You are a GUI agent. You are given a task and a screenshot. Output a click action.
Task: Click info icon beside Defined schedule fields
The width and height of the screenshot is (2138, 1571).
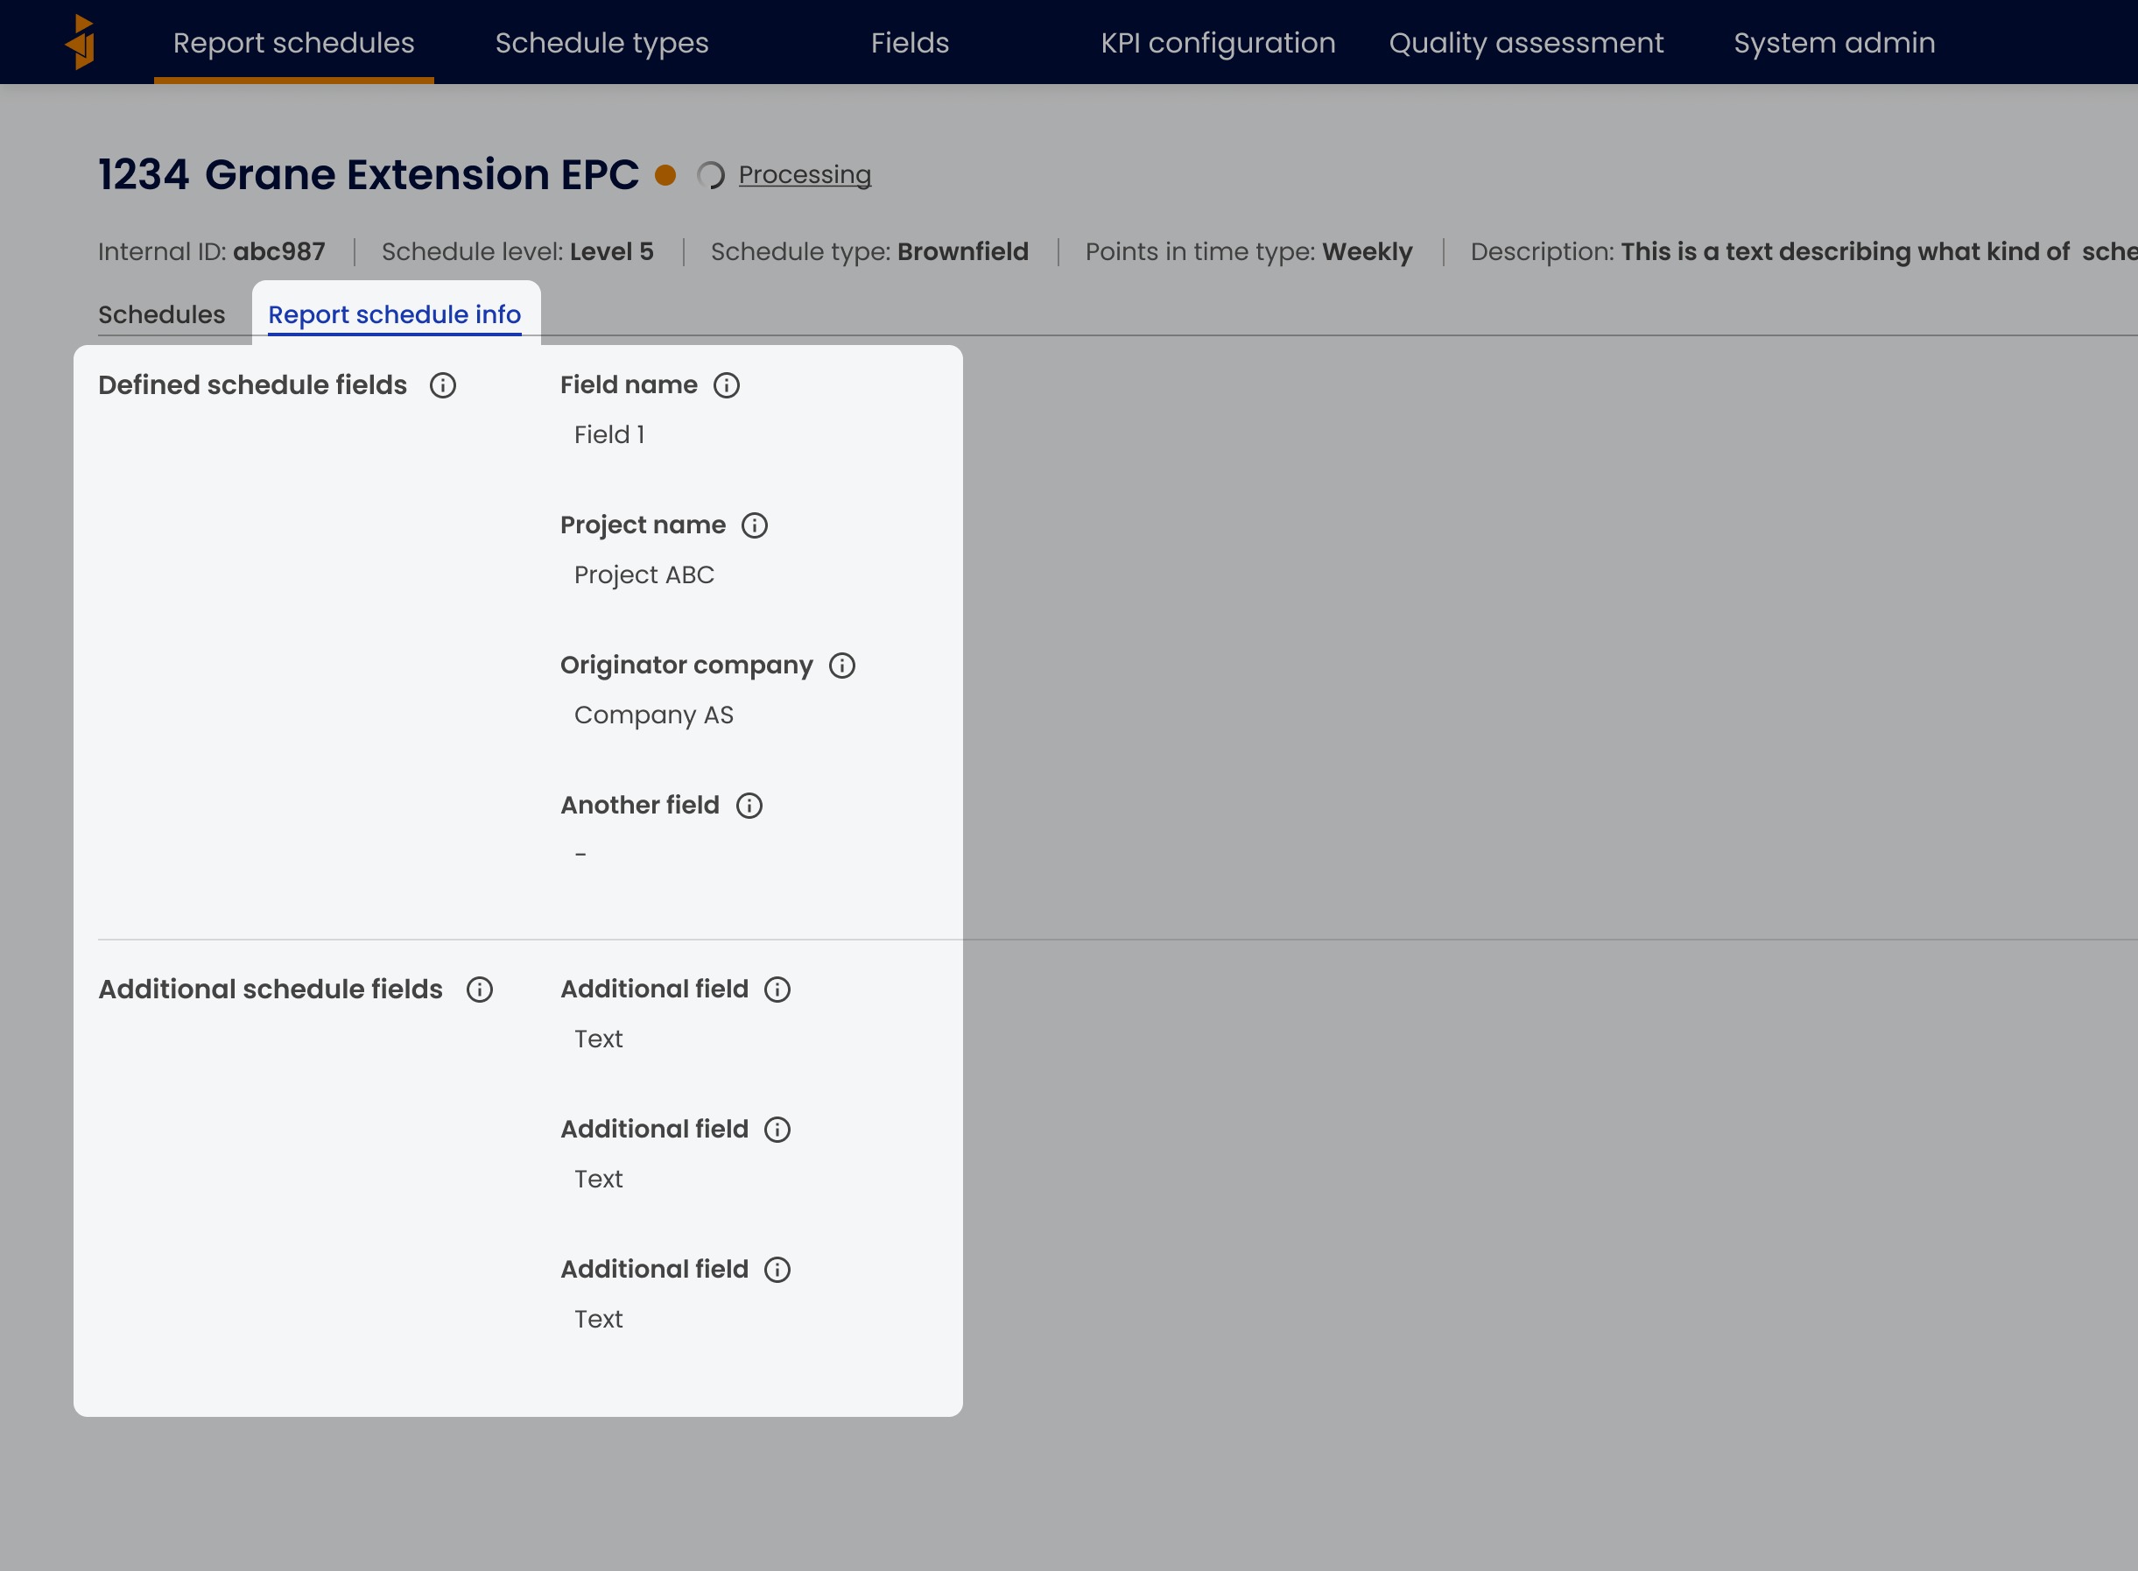tap(443, 385)
